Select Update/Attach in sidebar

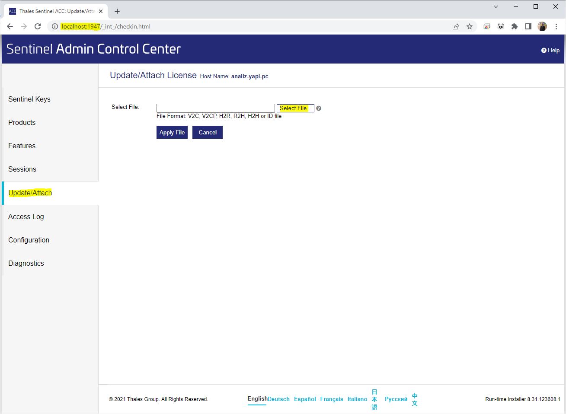pos(30,193)
